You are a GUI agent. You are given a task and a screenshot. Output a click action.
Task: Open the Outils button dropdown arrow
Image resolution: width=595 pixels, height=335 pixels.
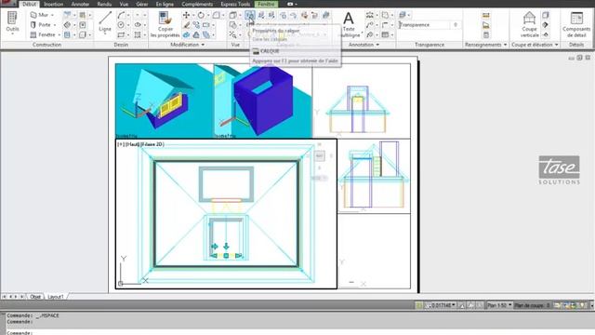coord(12,34)
